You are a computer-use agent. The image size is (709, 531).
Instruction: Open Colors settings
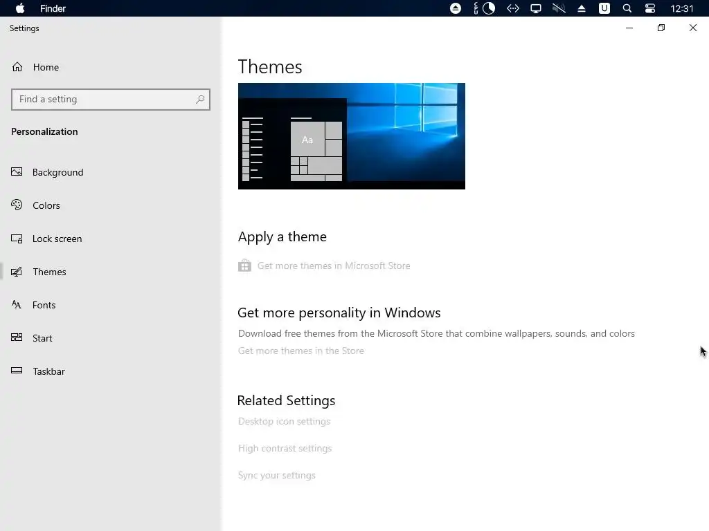pyautogui.click(x=46, y=205)
